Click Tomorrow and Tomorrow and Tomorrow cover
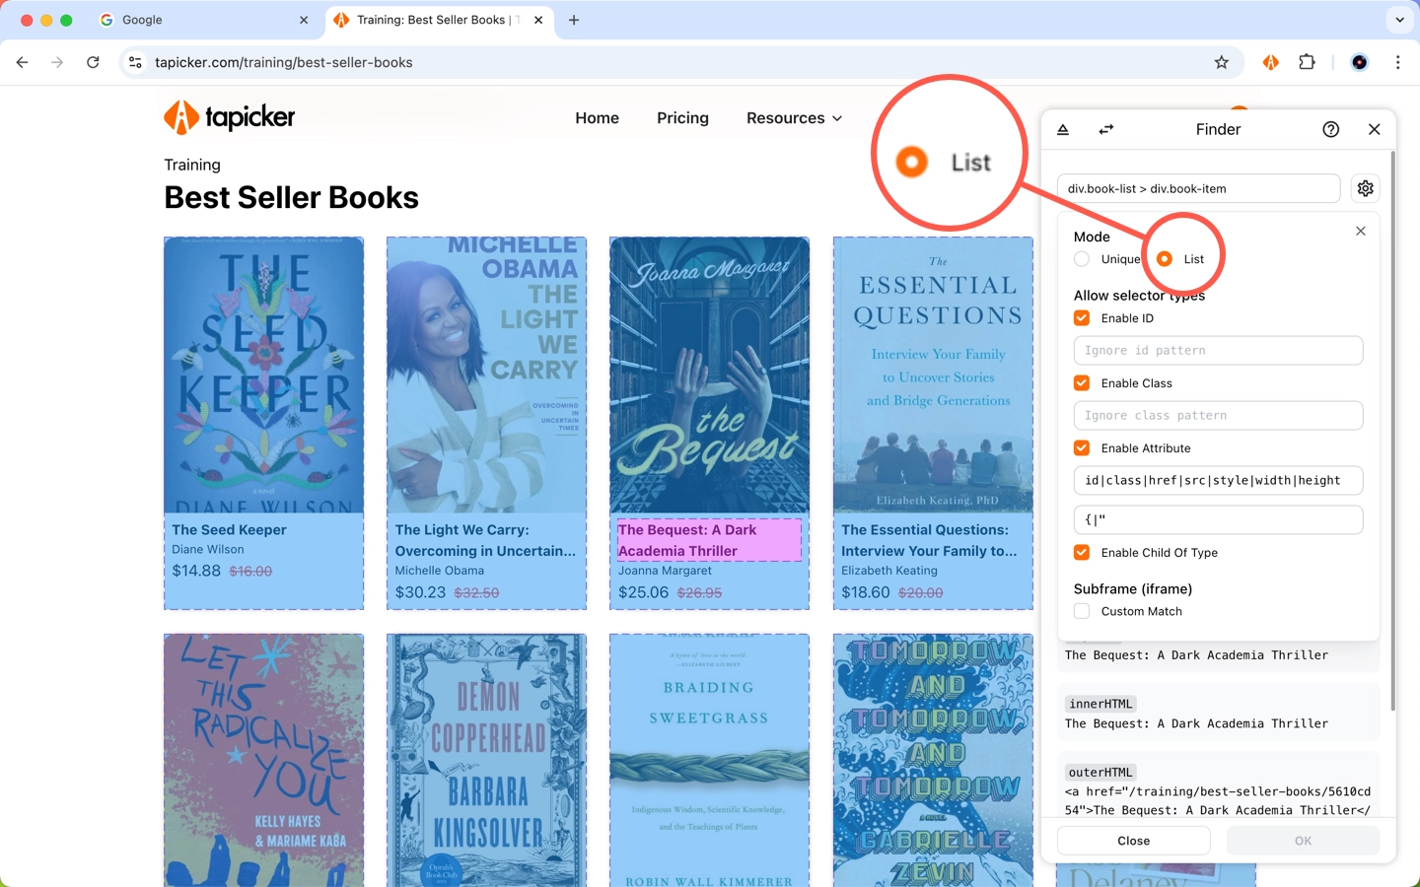1420x887 pixels. pyautogui.click(x=933, y=760)
